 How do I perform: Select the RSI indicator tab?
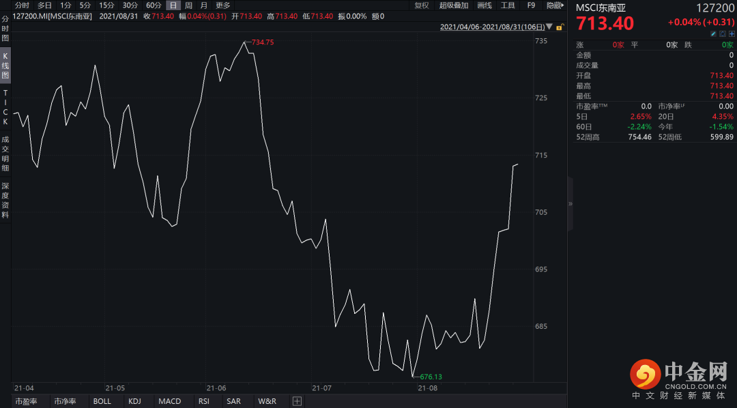coord(203,401)
